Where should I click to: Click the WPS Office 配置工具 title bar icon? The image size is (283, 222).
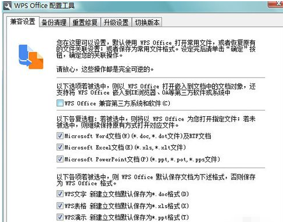8,6
